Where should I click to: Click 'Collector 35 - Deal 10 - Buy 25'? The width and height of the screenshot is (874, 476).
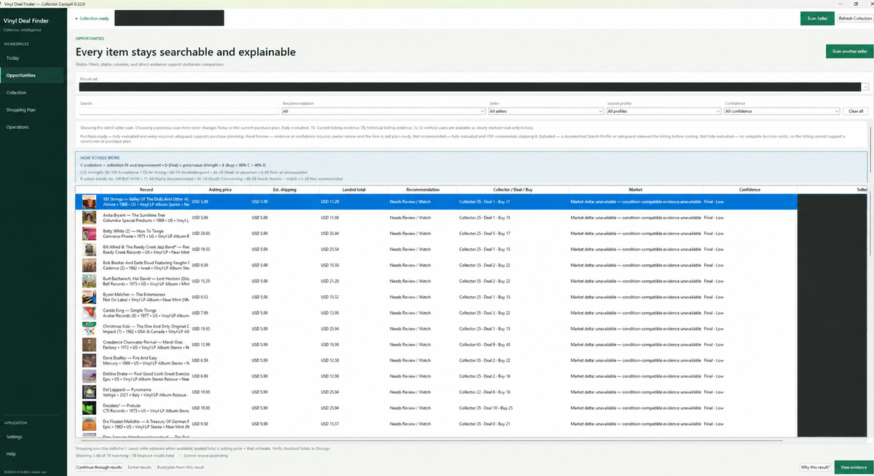486,408
